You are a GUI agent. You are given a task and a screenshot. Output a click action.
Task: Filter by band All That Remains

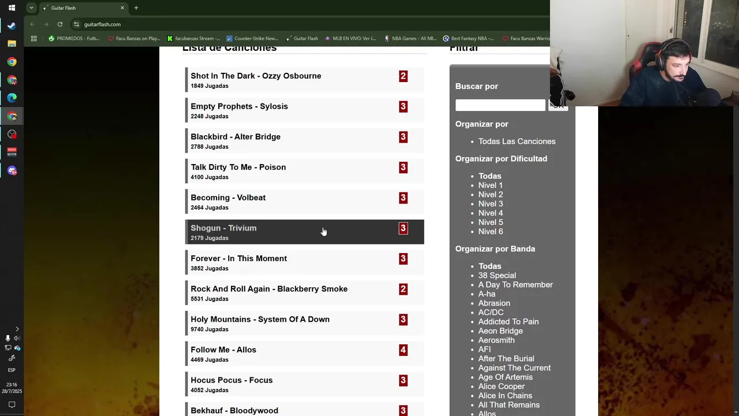pyautogui.click(x=509, y=404)
